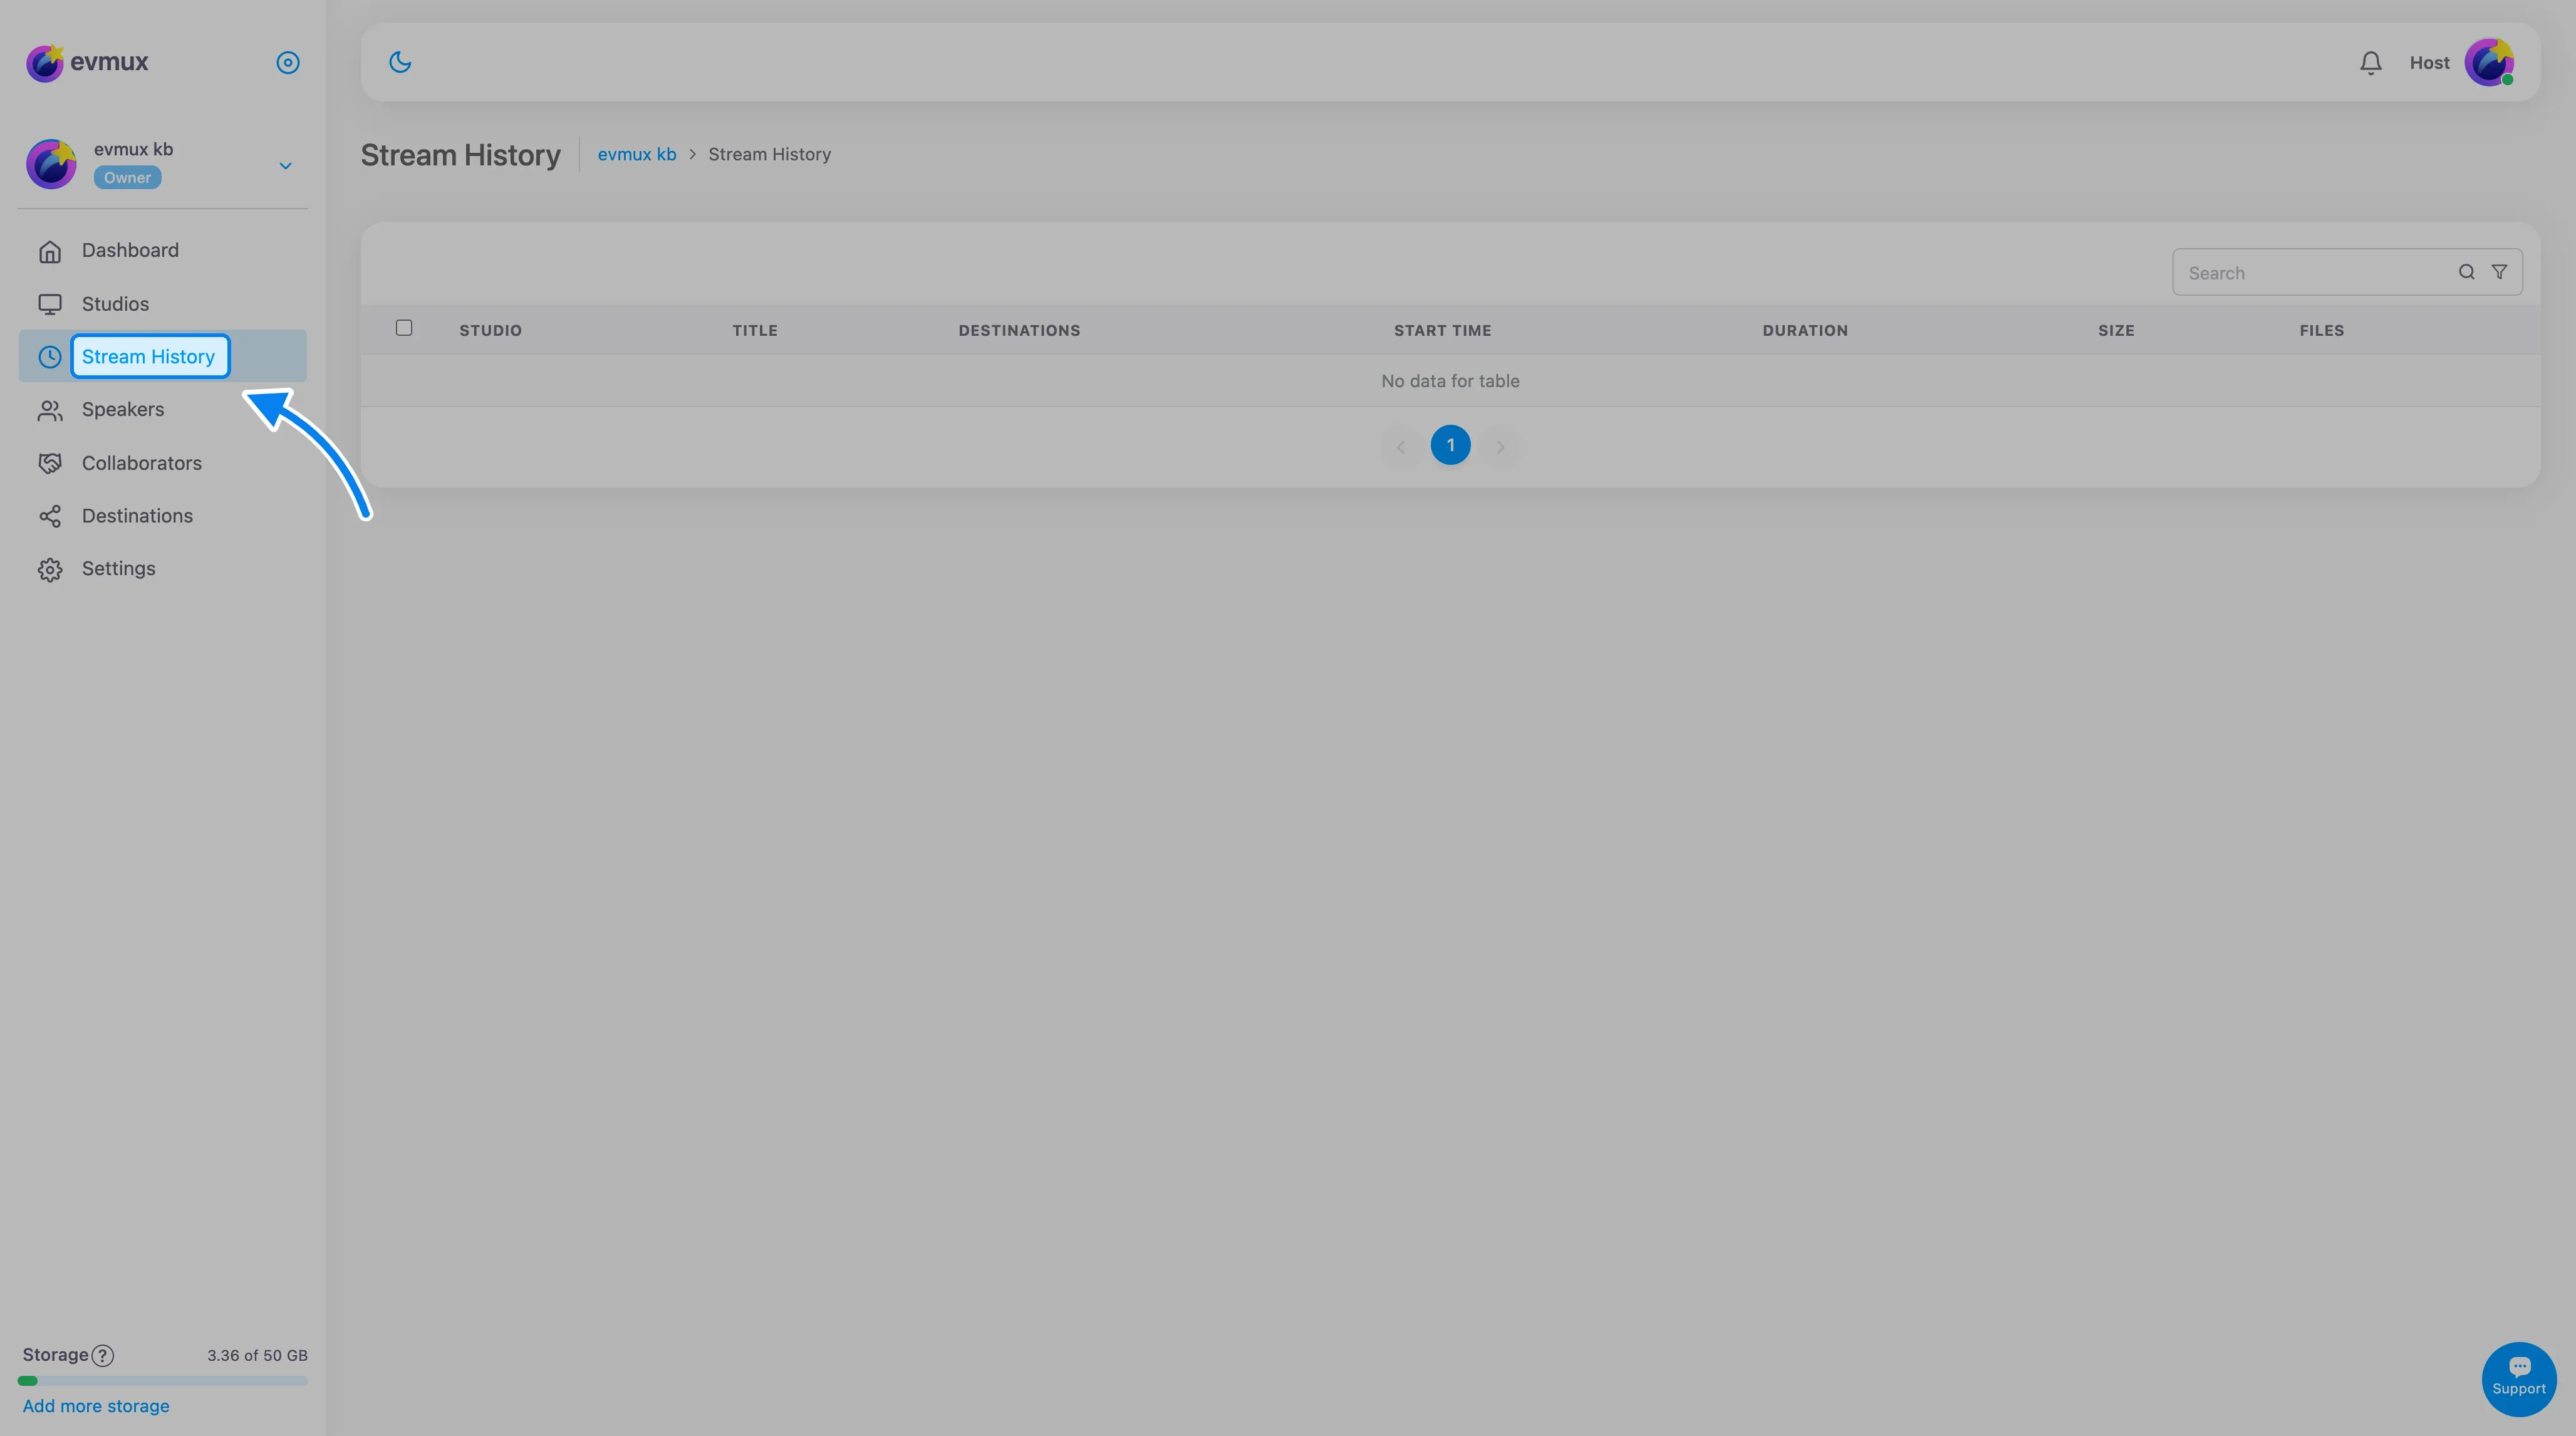
Task: Open the Host profile avatar menu
Action: (x=2488, y=62)
